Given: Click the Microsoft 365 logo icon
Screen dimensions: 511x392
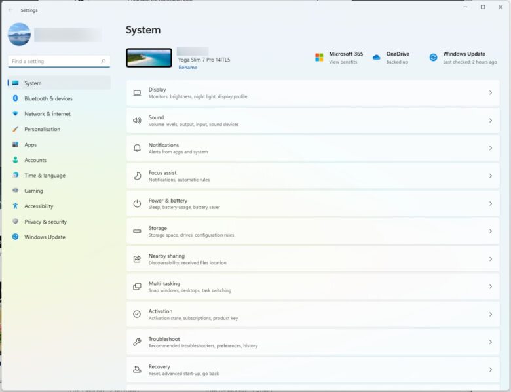Looking at the screenshot, I should (320, 58).
